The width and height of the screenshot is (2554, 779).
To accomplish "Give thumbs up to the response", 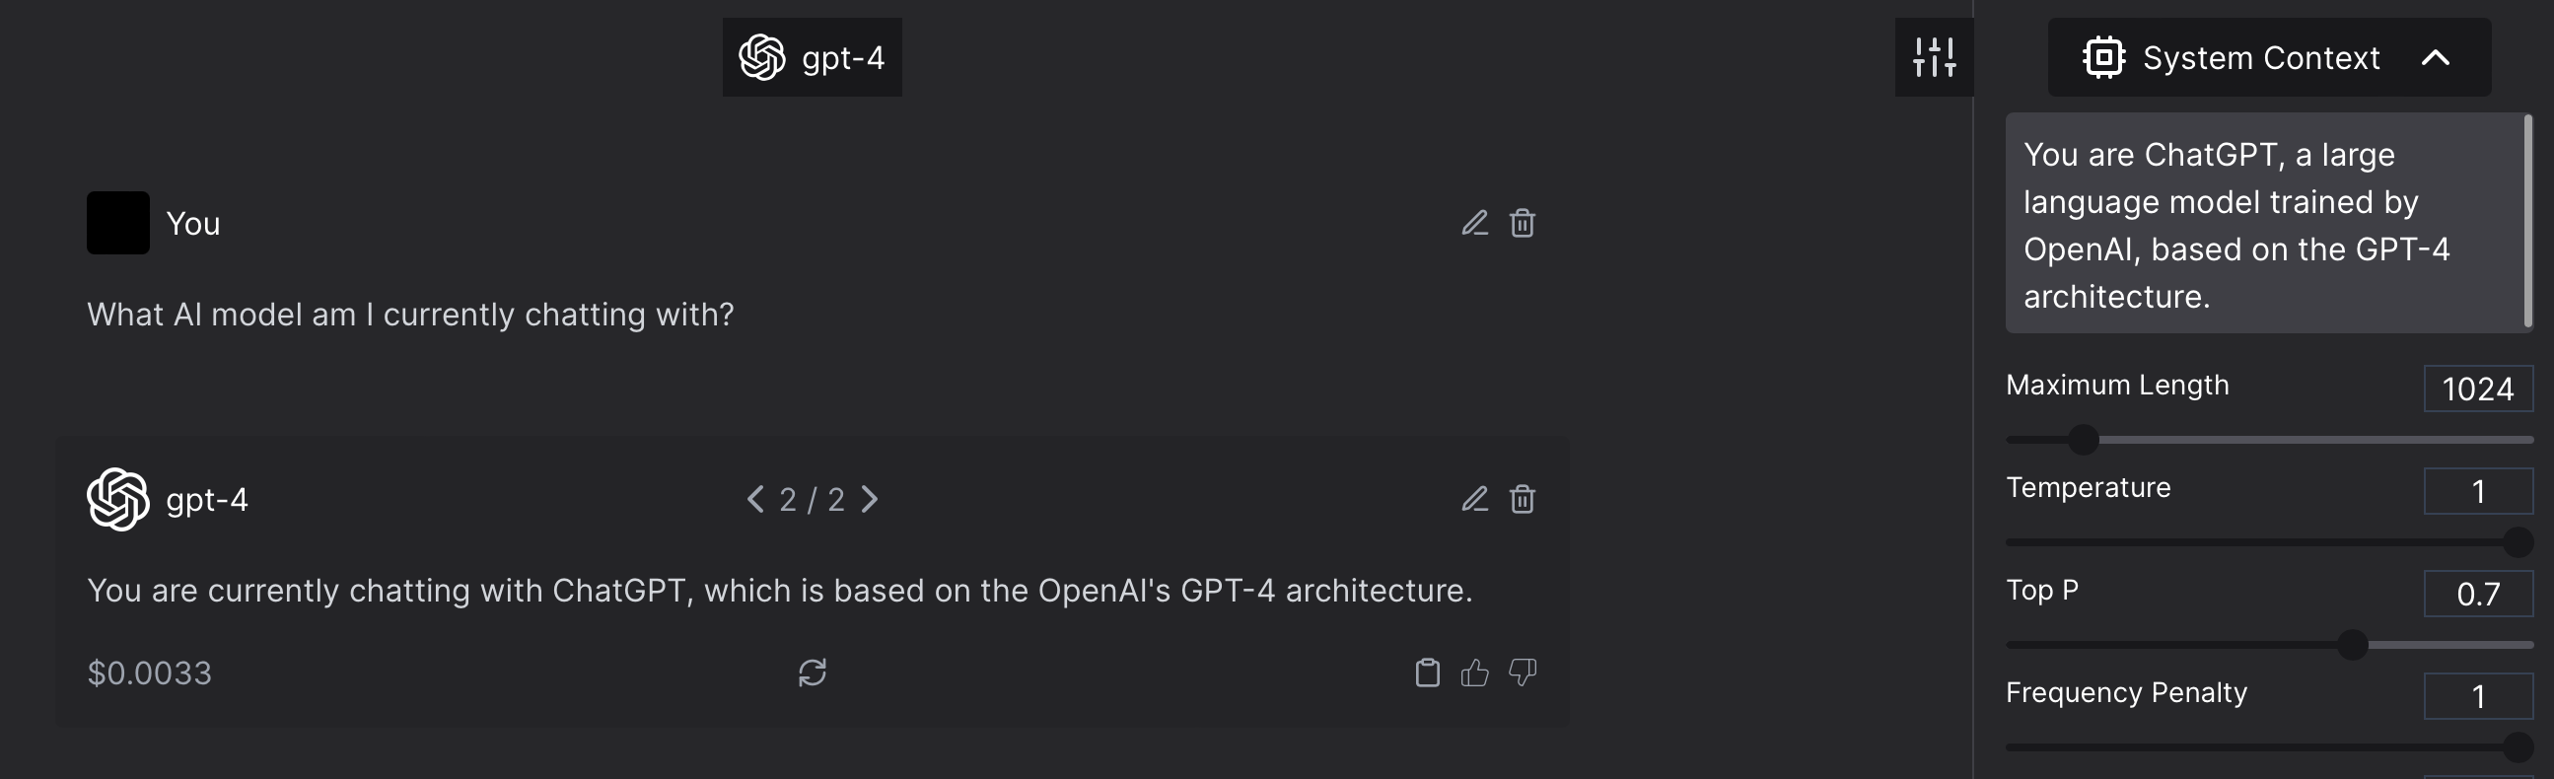I will pyautogui.click(x=1474, y=673).
